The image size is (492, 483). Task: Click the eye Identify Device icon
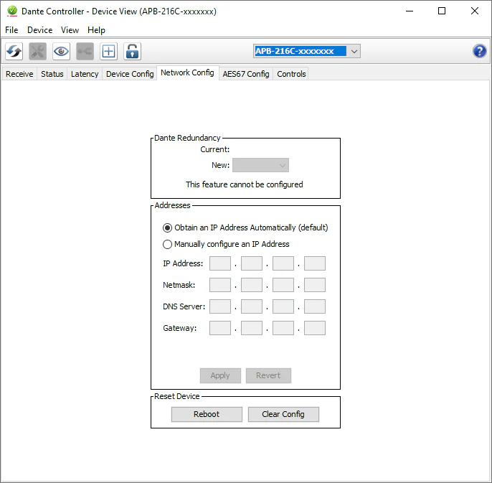tap(61, 51)
